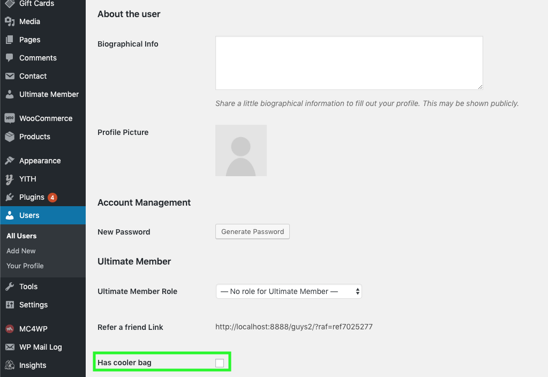Click the Products box icon

[9, 137]
